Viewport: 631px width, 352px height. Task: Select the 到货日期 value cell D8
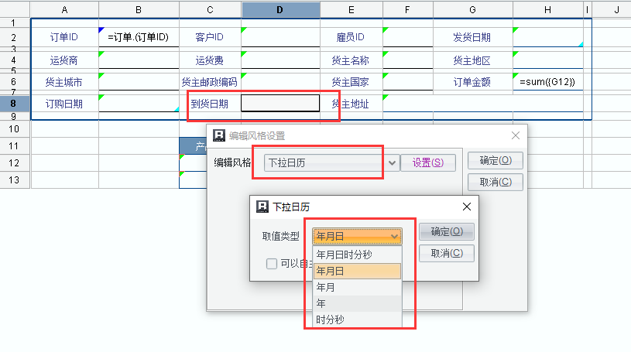click(x=280, y=103)
